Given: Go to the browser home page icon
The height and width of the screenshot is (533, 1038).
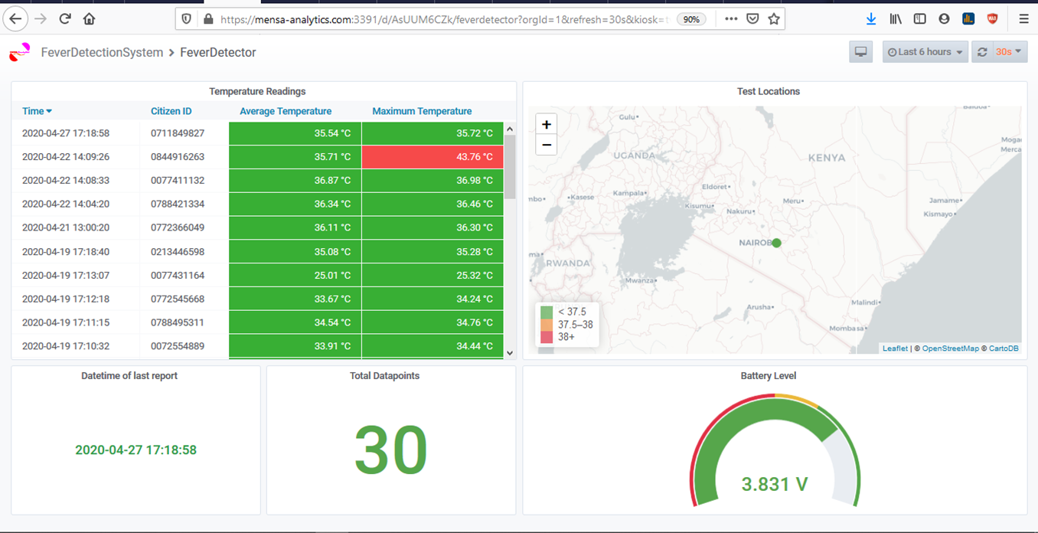Looking at the screenshot, I should 90,19.
